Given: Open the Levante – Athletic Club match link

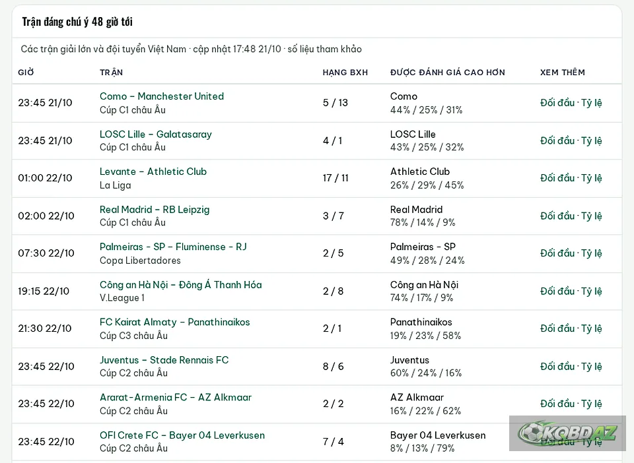Looking at the screenshot, I should click(x=153, y=171).
